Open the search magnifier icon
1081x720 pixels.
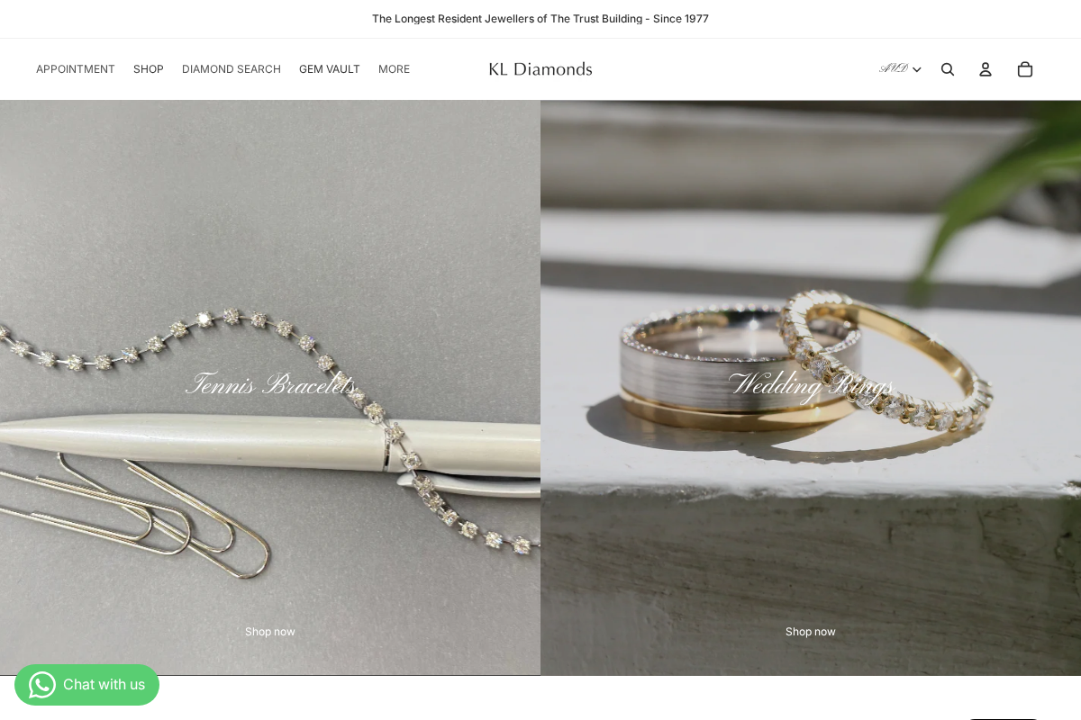[x=948, y=69]
